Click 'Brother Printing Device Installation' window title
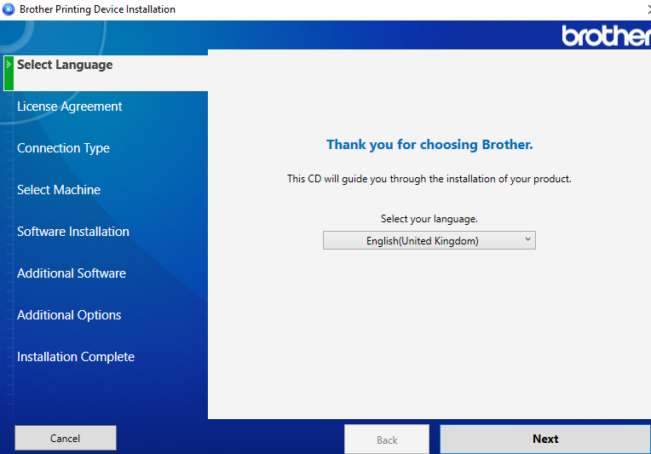 98,9
